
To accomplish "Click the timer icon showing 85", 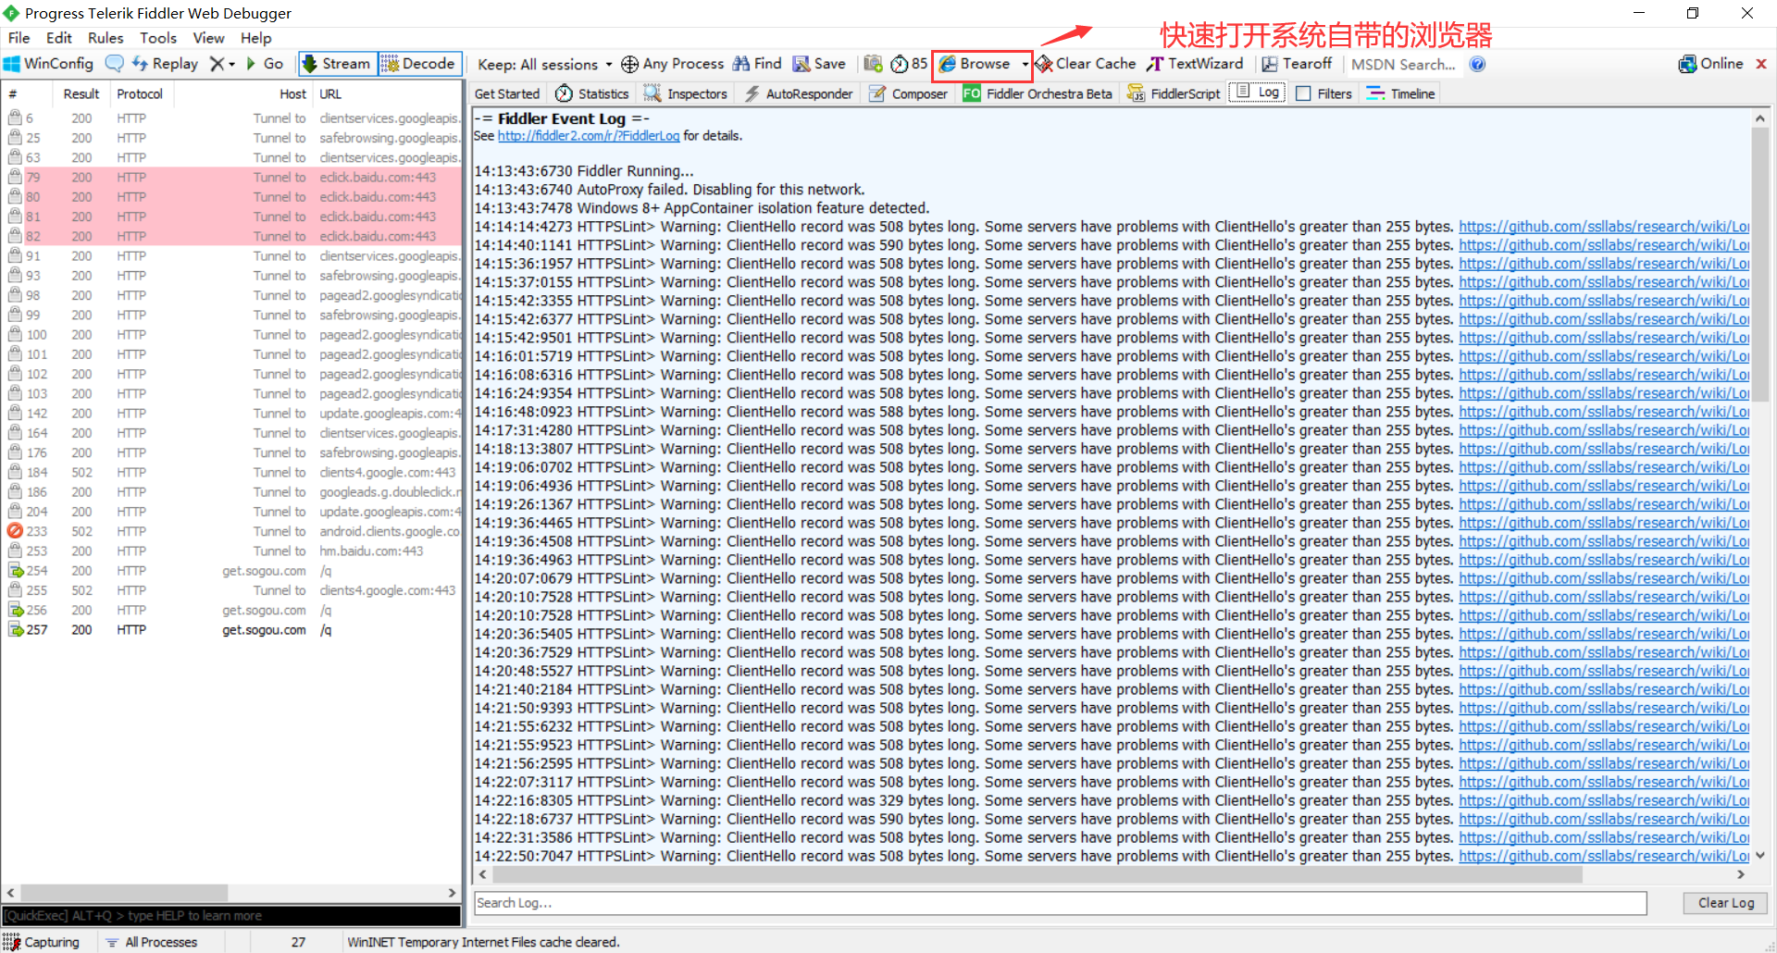I will click(908, 64).
